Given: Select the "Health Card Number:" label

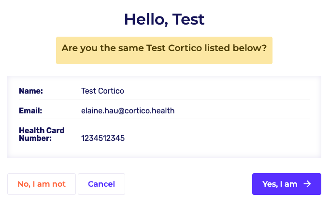Looking at the screenshot, I should (x=42, y=134).
